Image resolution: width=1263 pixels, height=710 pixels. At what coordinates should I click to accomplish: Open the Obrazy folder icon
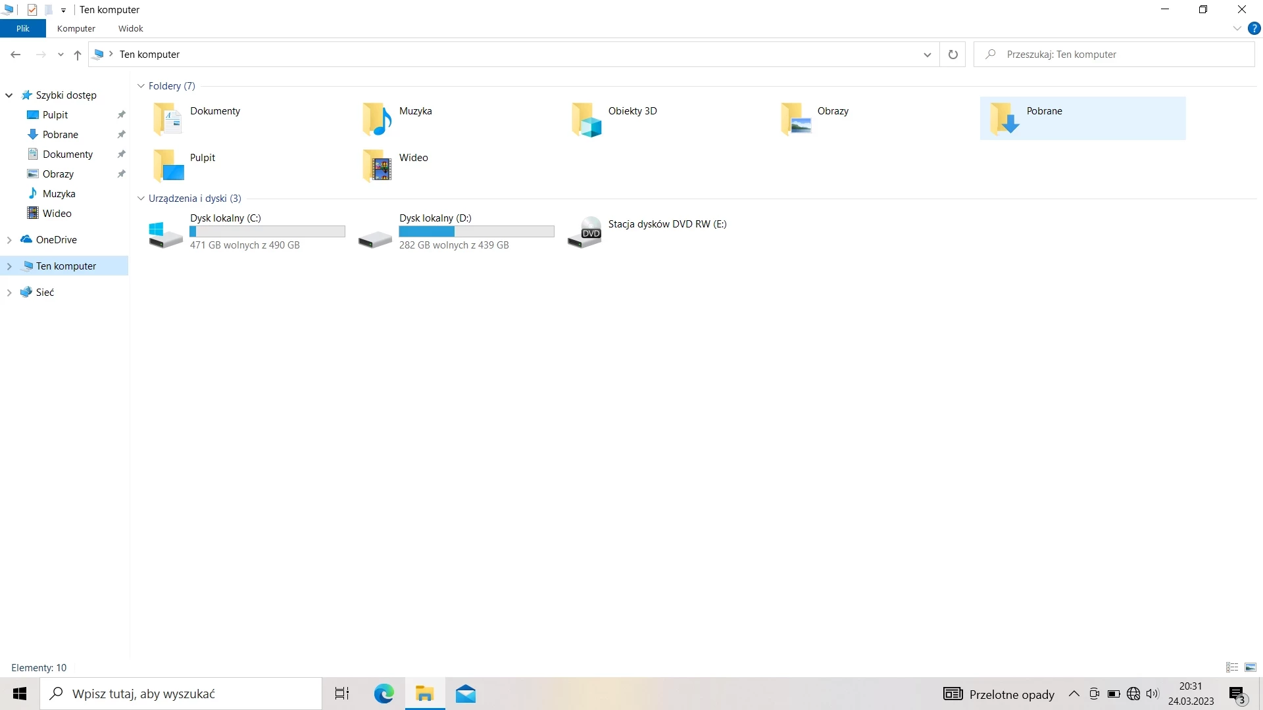click(795, 119)
